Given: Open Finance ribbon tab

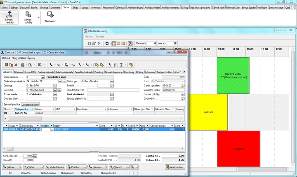Looking at the screenshot, I should 44,7.
